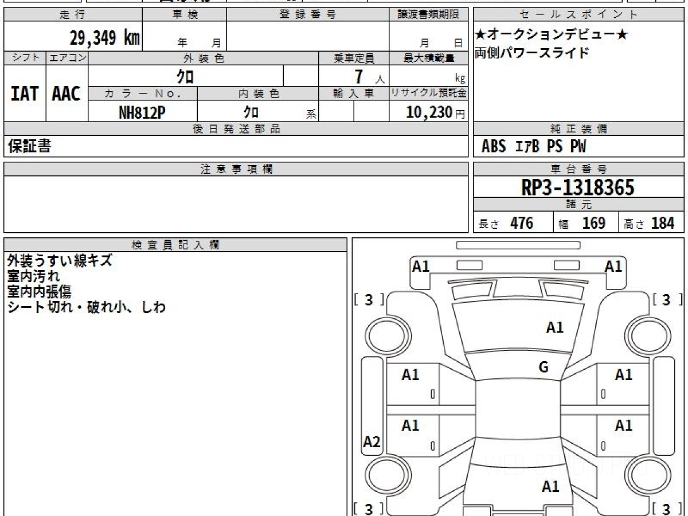Select the 室内内張傷 note
688x516 pixels.
[x=39, y=291]
